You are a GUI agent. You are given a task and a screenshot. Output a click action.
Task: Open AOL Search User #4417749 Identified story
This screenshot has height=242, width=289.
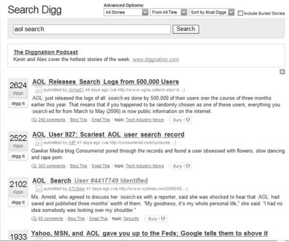pos(90,180)
